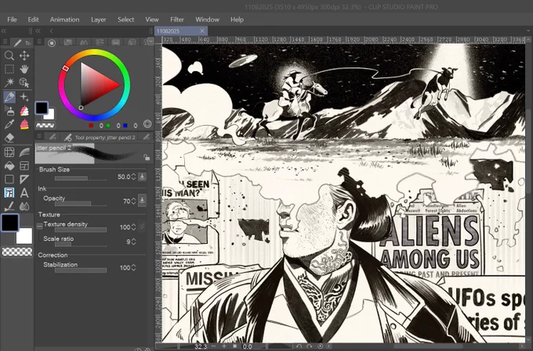The height and width of the screenshot is (351, 533).
Task: Open Opacity dynamics button
Action: coord(142,200)
